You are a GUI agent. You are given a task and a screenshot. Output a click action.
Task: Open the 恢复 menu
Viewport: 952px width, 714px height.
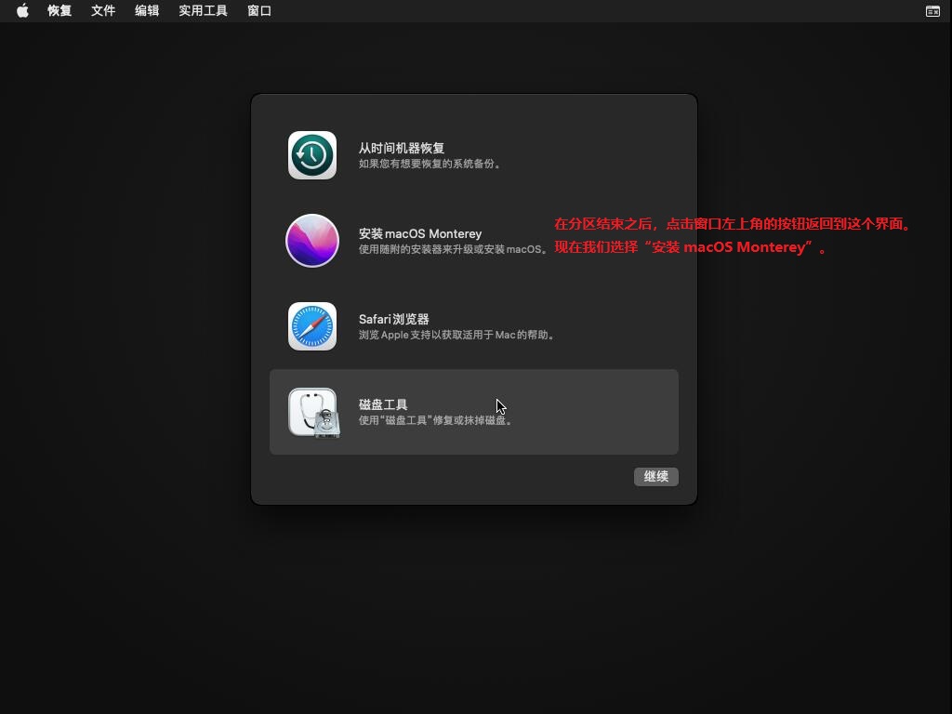click(x=58, y=10)
